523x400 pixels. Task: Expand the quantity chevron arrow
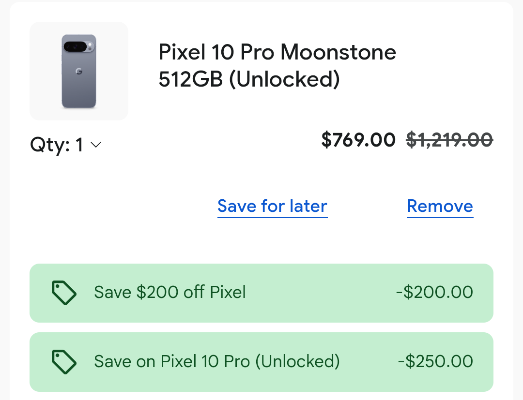click(x=95, y=145)
